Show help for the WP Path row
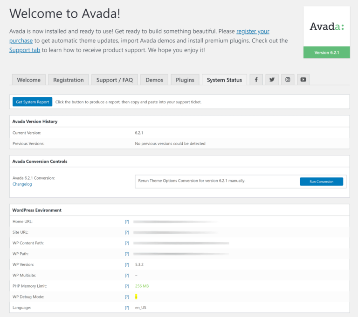This screenshot has width=358, height=317. [x=127, y=254]
